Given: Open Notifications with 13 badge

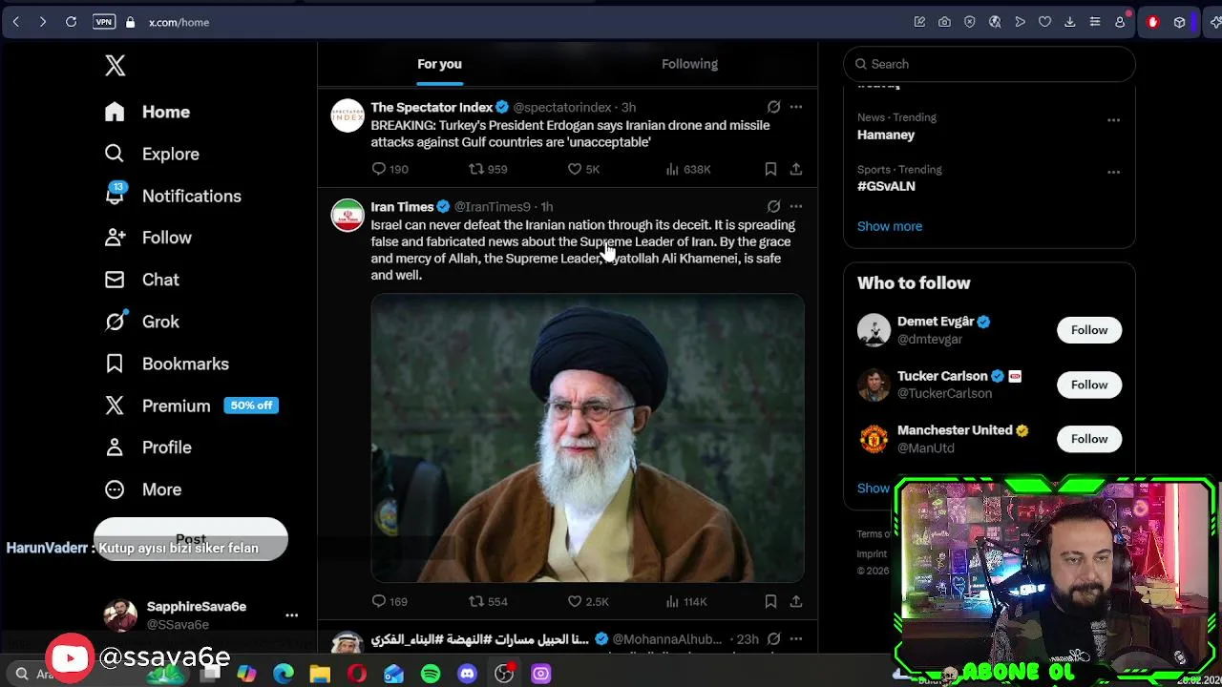Looking at the screenshot, I should pyautogui.click(x=173, y=196).
